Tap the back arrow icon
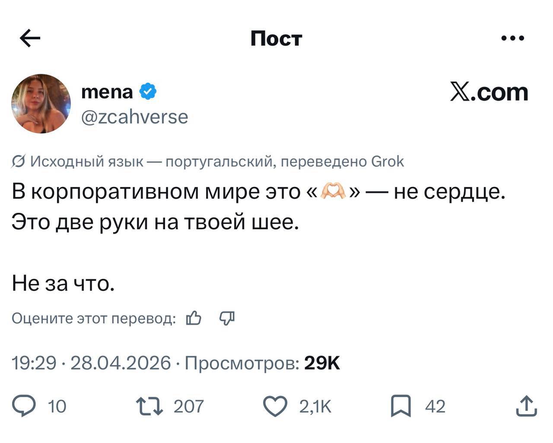553x443 pixels. (x=30, y=39)
